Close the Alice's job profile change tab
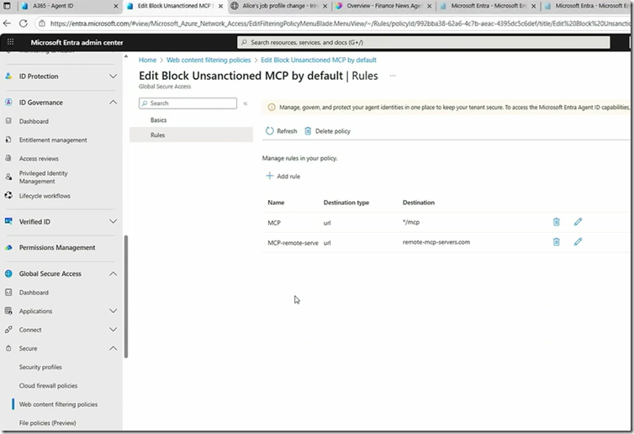This screenshot has width=634, height=434. tap(325, 6)
